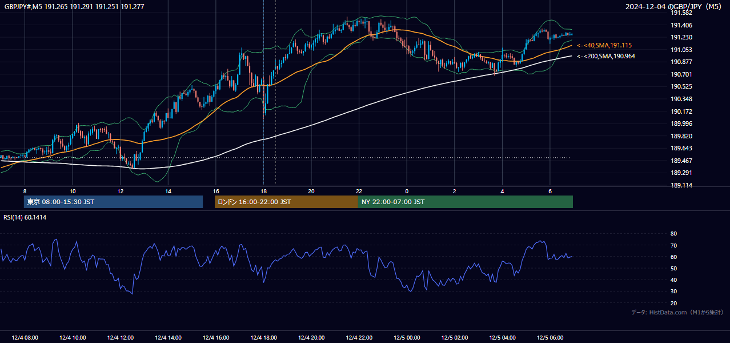Click the HistData.com data source credit
Image resolution: width=730 pixels, height=343 pixels.
click(677, 312)
